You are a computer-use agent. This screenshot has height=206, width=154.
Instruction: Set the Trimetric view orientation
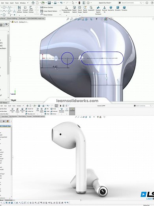click(x=124, y=8)
